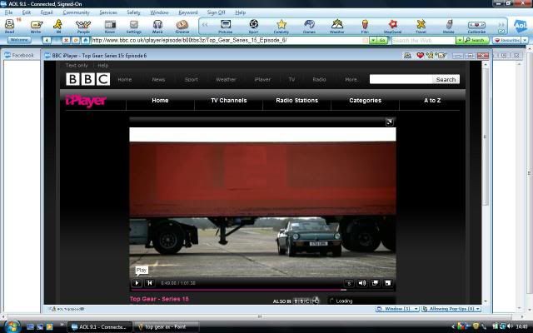Click the green Search button in AOL toolbar
The image size is (533, 333).
tap(476, 41)
